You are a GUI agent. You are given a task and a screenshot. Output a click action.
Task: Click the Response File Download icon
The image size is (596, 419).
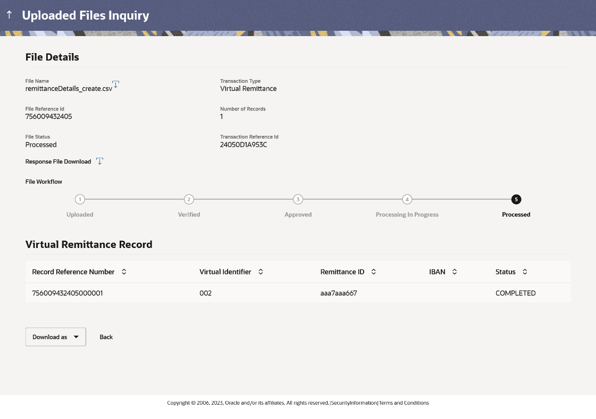click(x=99, y=161)
